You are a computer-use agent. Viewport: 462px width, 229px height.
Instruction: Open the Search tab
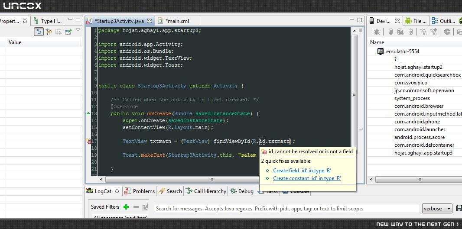[x=170, y=191]
